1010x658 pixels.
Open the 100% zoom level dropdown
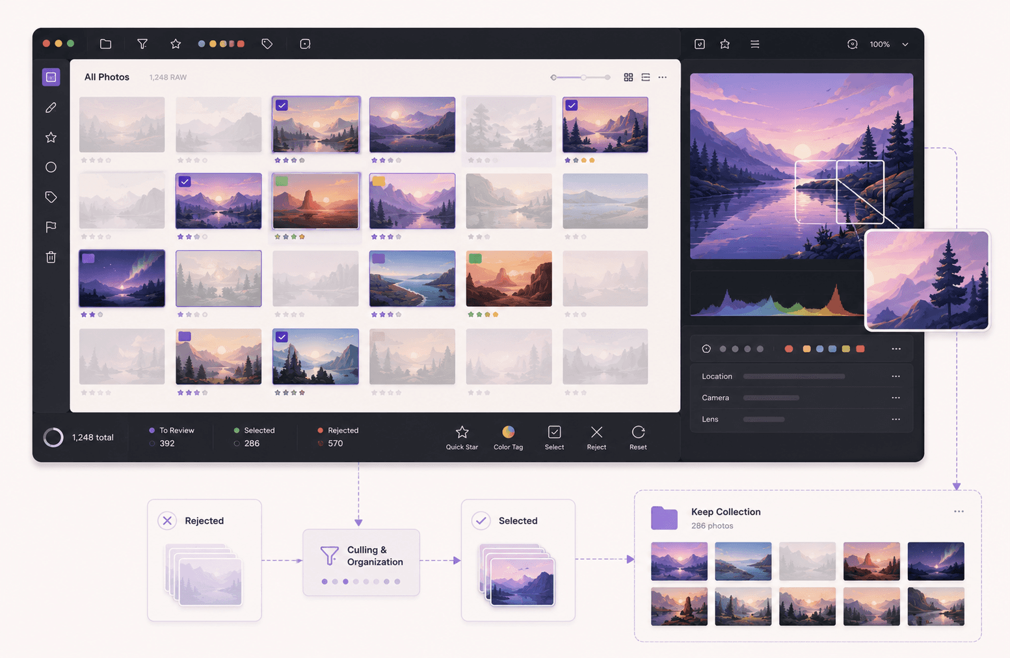click(x=880, y=44)
